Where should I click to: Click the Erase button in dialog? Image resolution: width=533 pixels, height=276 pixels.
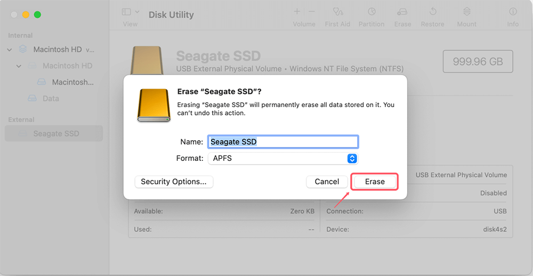[375, 182]
